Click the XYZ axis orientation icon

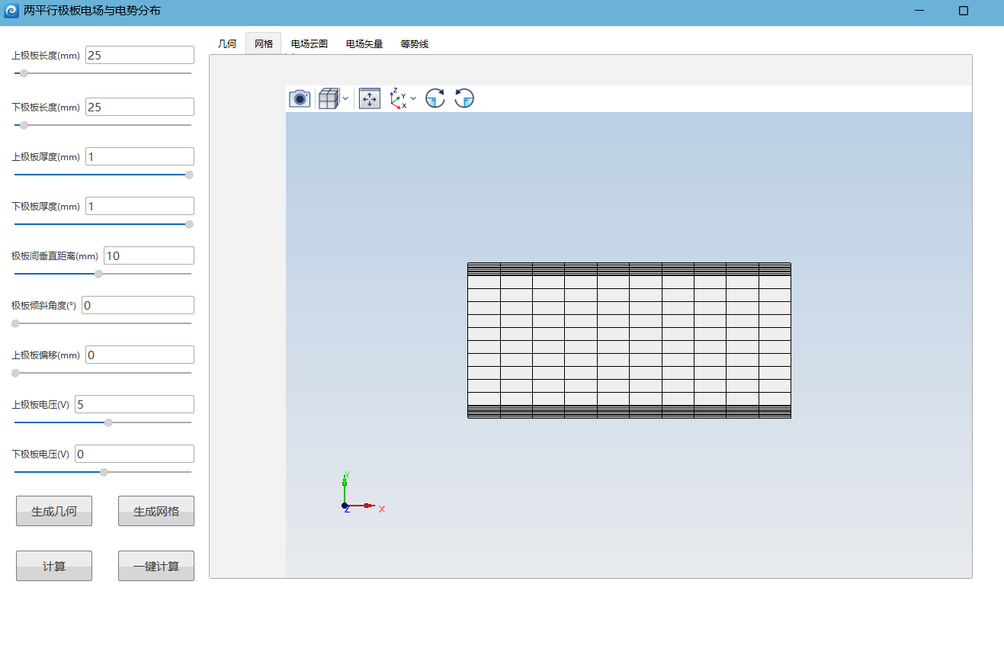(398, 98)
